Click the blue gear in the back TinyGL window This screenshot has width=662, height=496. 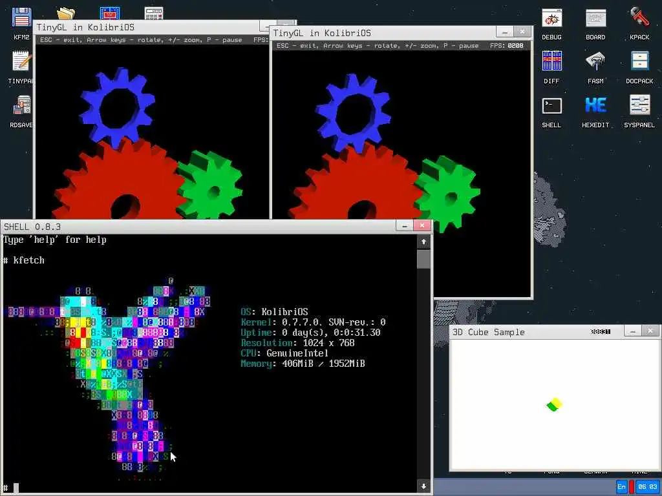point(118,107)
